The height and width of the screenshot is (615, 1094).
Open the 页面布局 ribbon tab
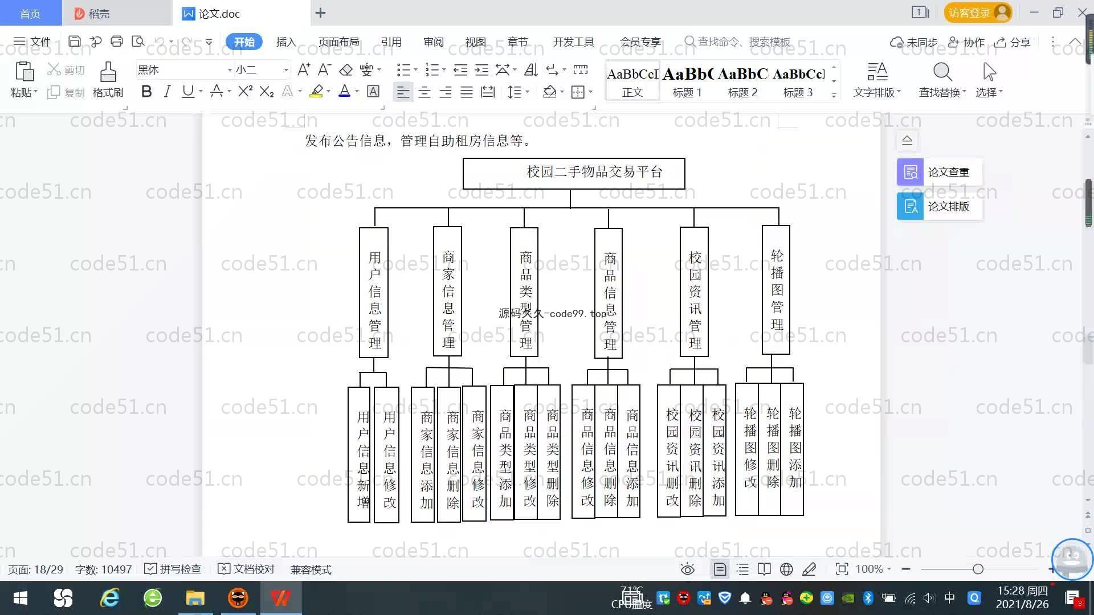[339, 42]
